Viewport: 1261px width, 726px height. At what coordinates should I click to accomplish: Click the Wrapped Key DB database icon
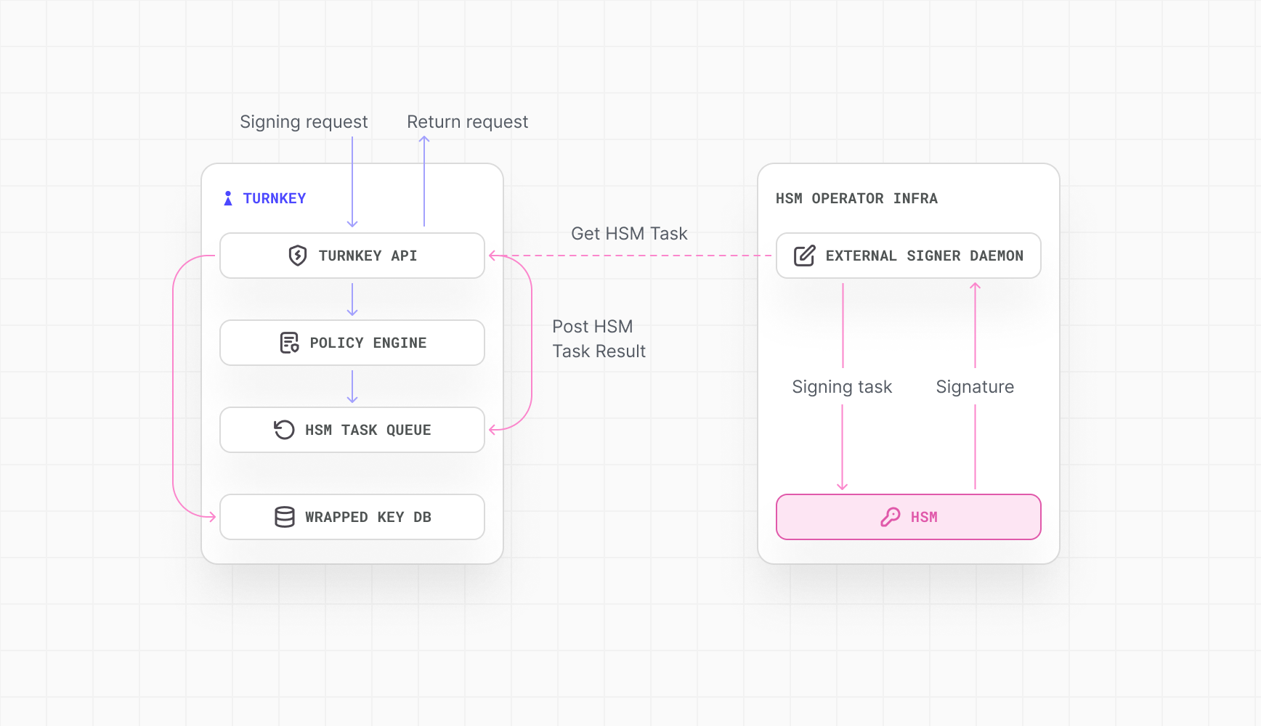[x=285, y=517]
